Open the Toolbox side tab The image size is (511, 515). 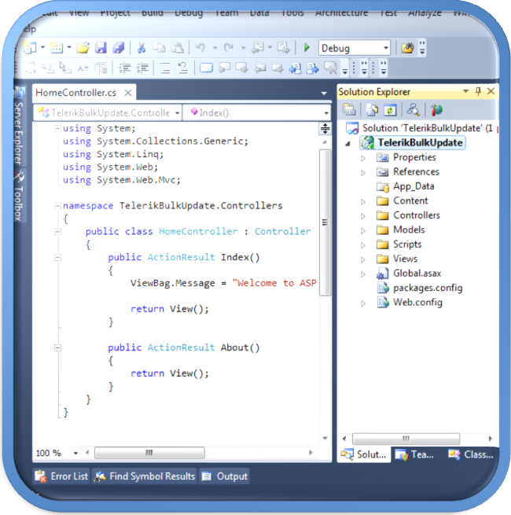(x=19, y=197)
